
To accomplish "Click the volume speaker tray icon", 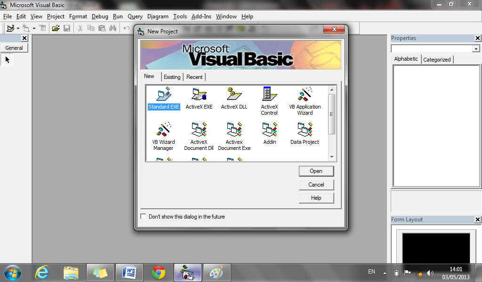I will pos(430,273).
